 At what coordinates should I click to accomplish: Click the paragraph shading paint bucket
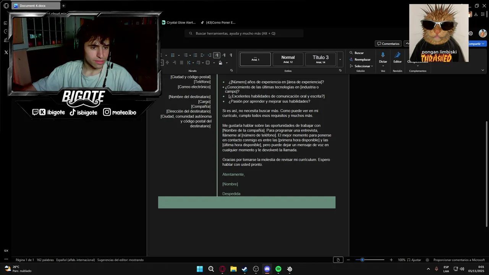coord(220,63)
